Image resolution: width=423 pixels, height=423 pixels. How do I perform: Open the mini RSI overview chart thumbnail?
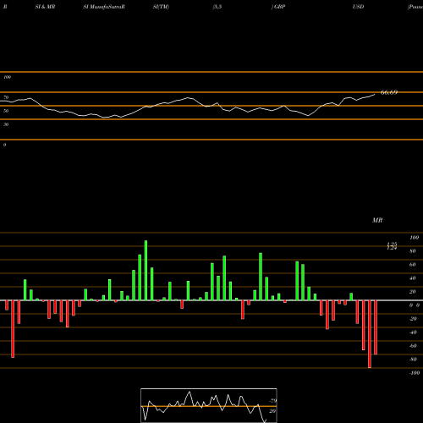tap(209, 405)
